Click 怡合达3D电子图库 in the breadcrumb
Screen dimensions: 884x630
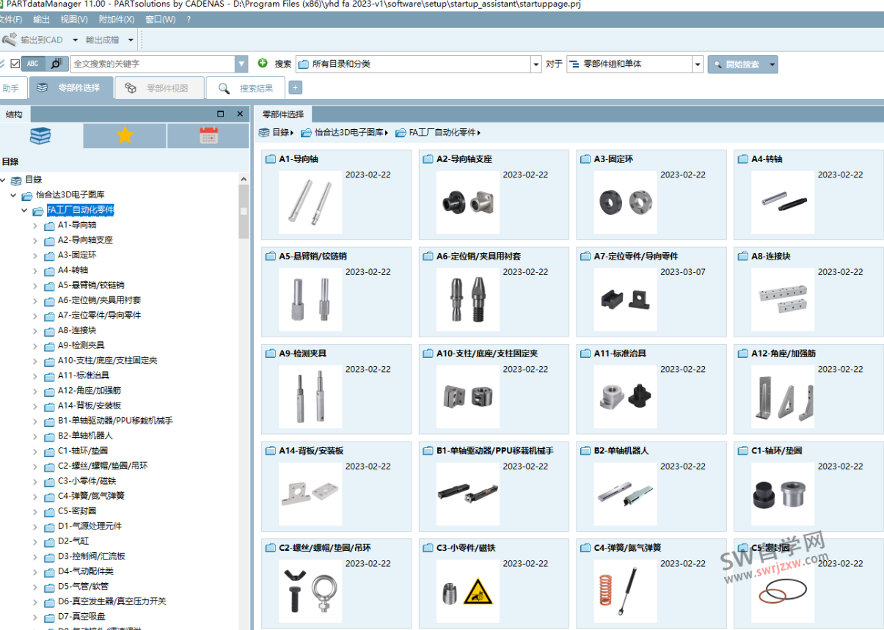tap(348, 133)
